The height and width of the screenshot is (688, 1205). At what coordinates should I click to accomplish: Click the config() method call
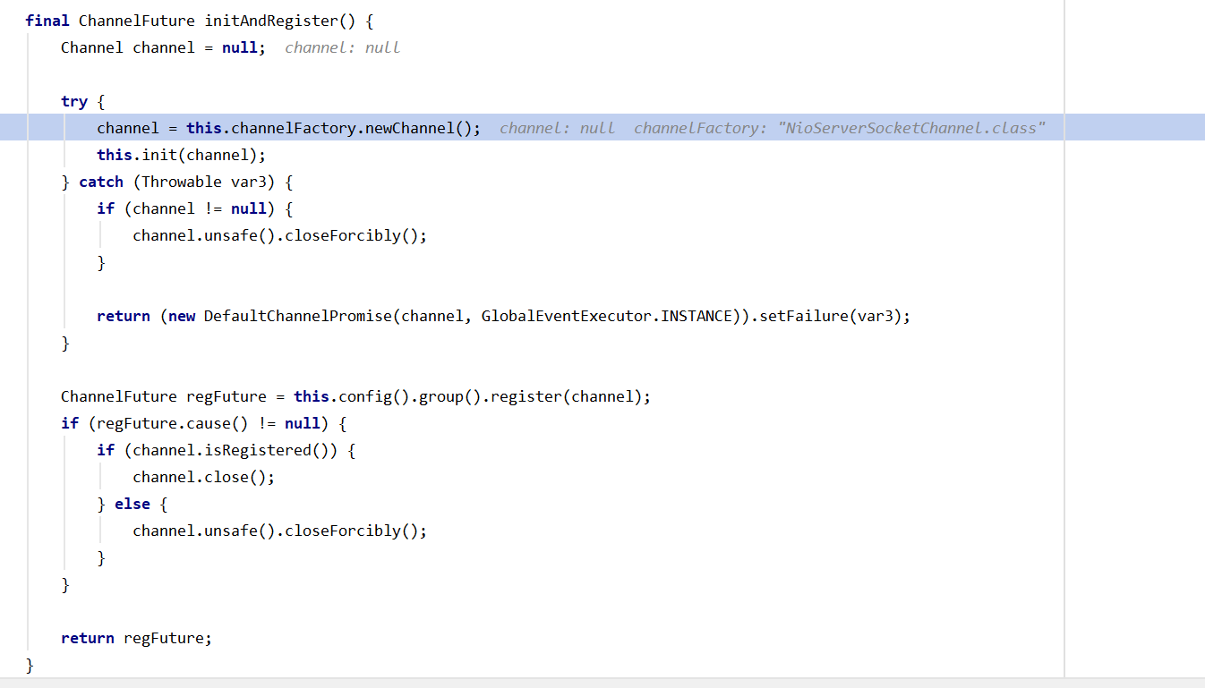pos(373,396)
